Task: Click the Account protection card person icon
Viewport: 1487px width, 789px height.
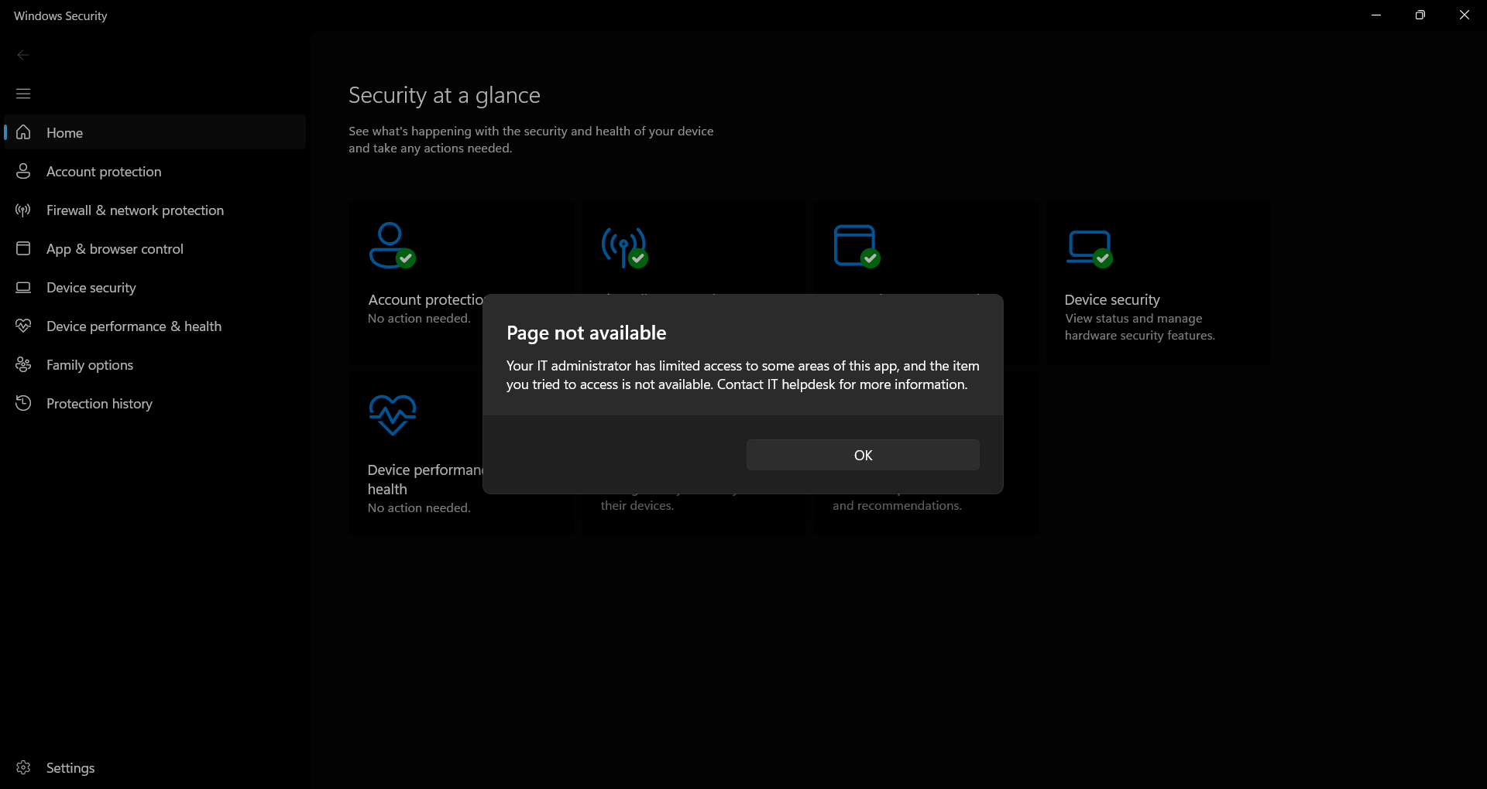Action: tap(392, 245)
